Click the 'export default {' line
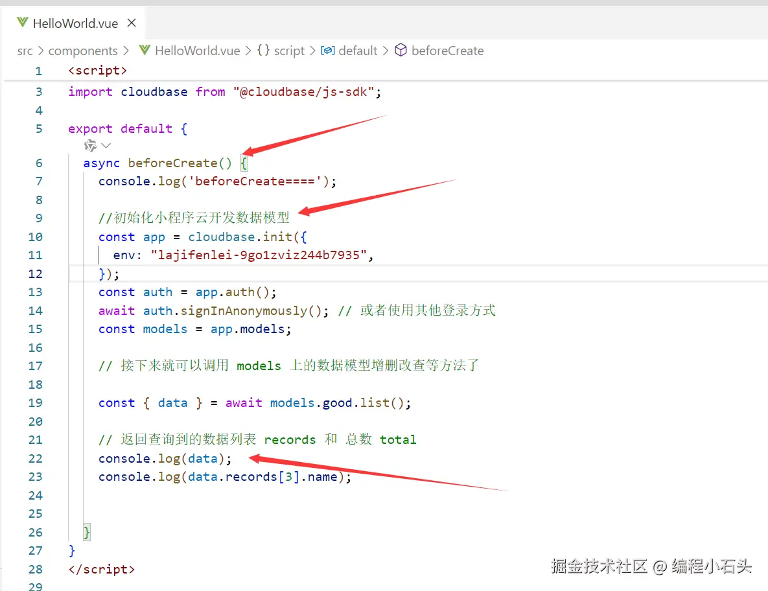Screen dimensions: 768x591 pos(128,129)
